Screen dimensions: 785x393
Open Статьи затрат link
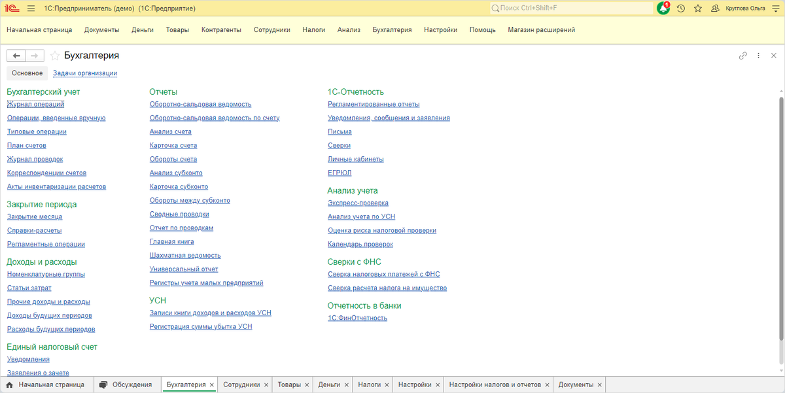(29, 288)
